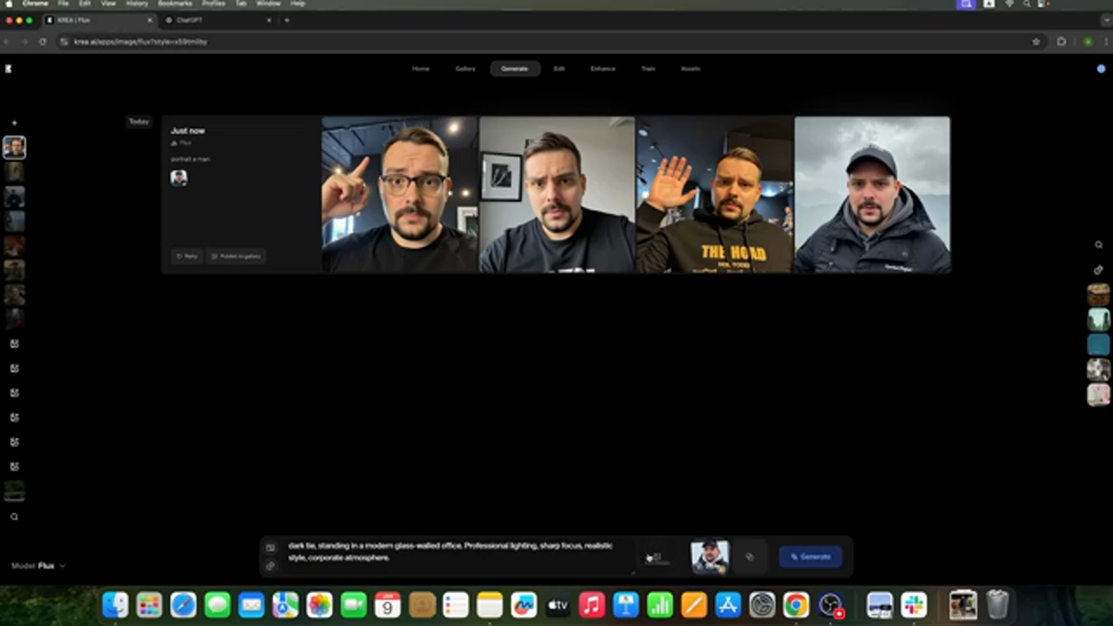The height and width of the screenshot is (626, 1113).
Task: Open Music from the Dock
Action: (x=592, y=604)
